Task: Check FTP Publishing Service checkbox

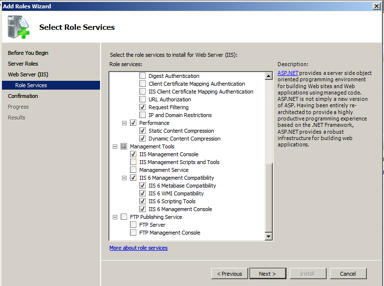Action: [x=124, y=217]
